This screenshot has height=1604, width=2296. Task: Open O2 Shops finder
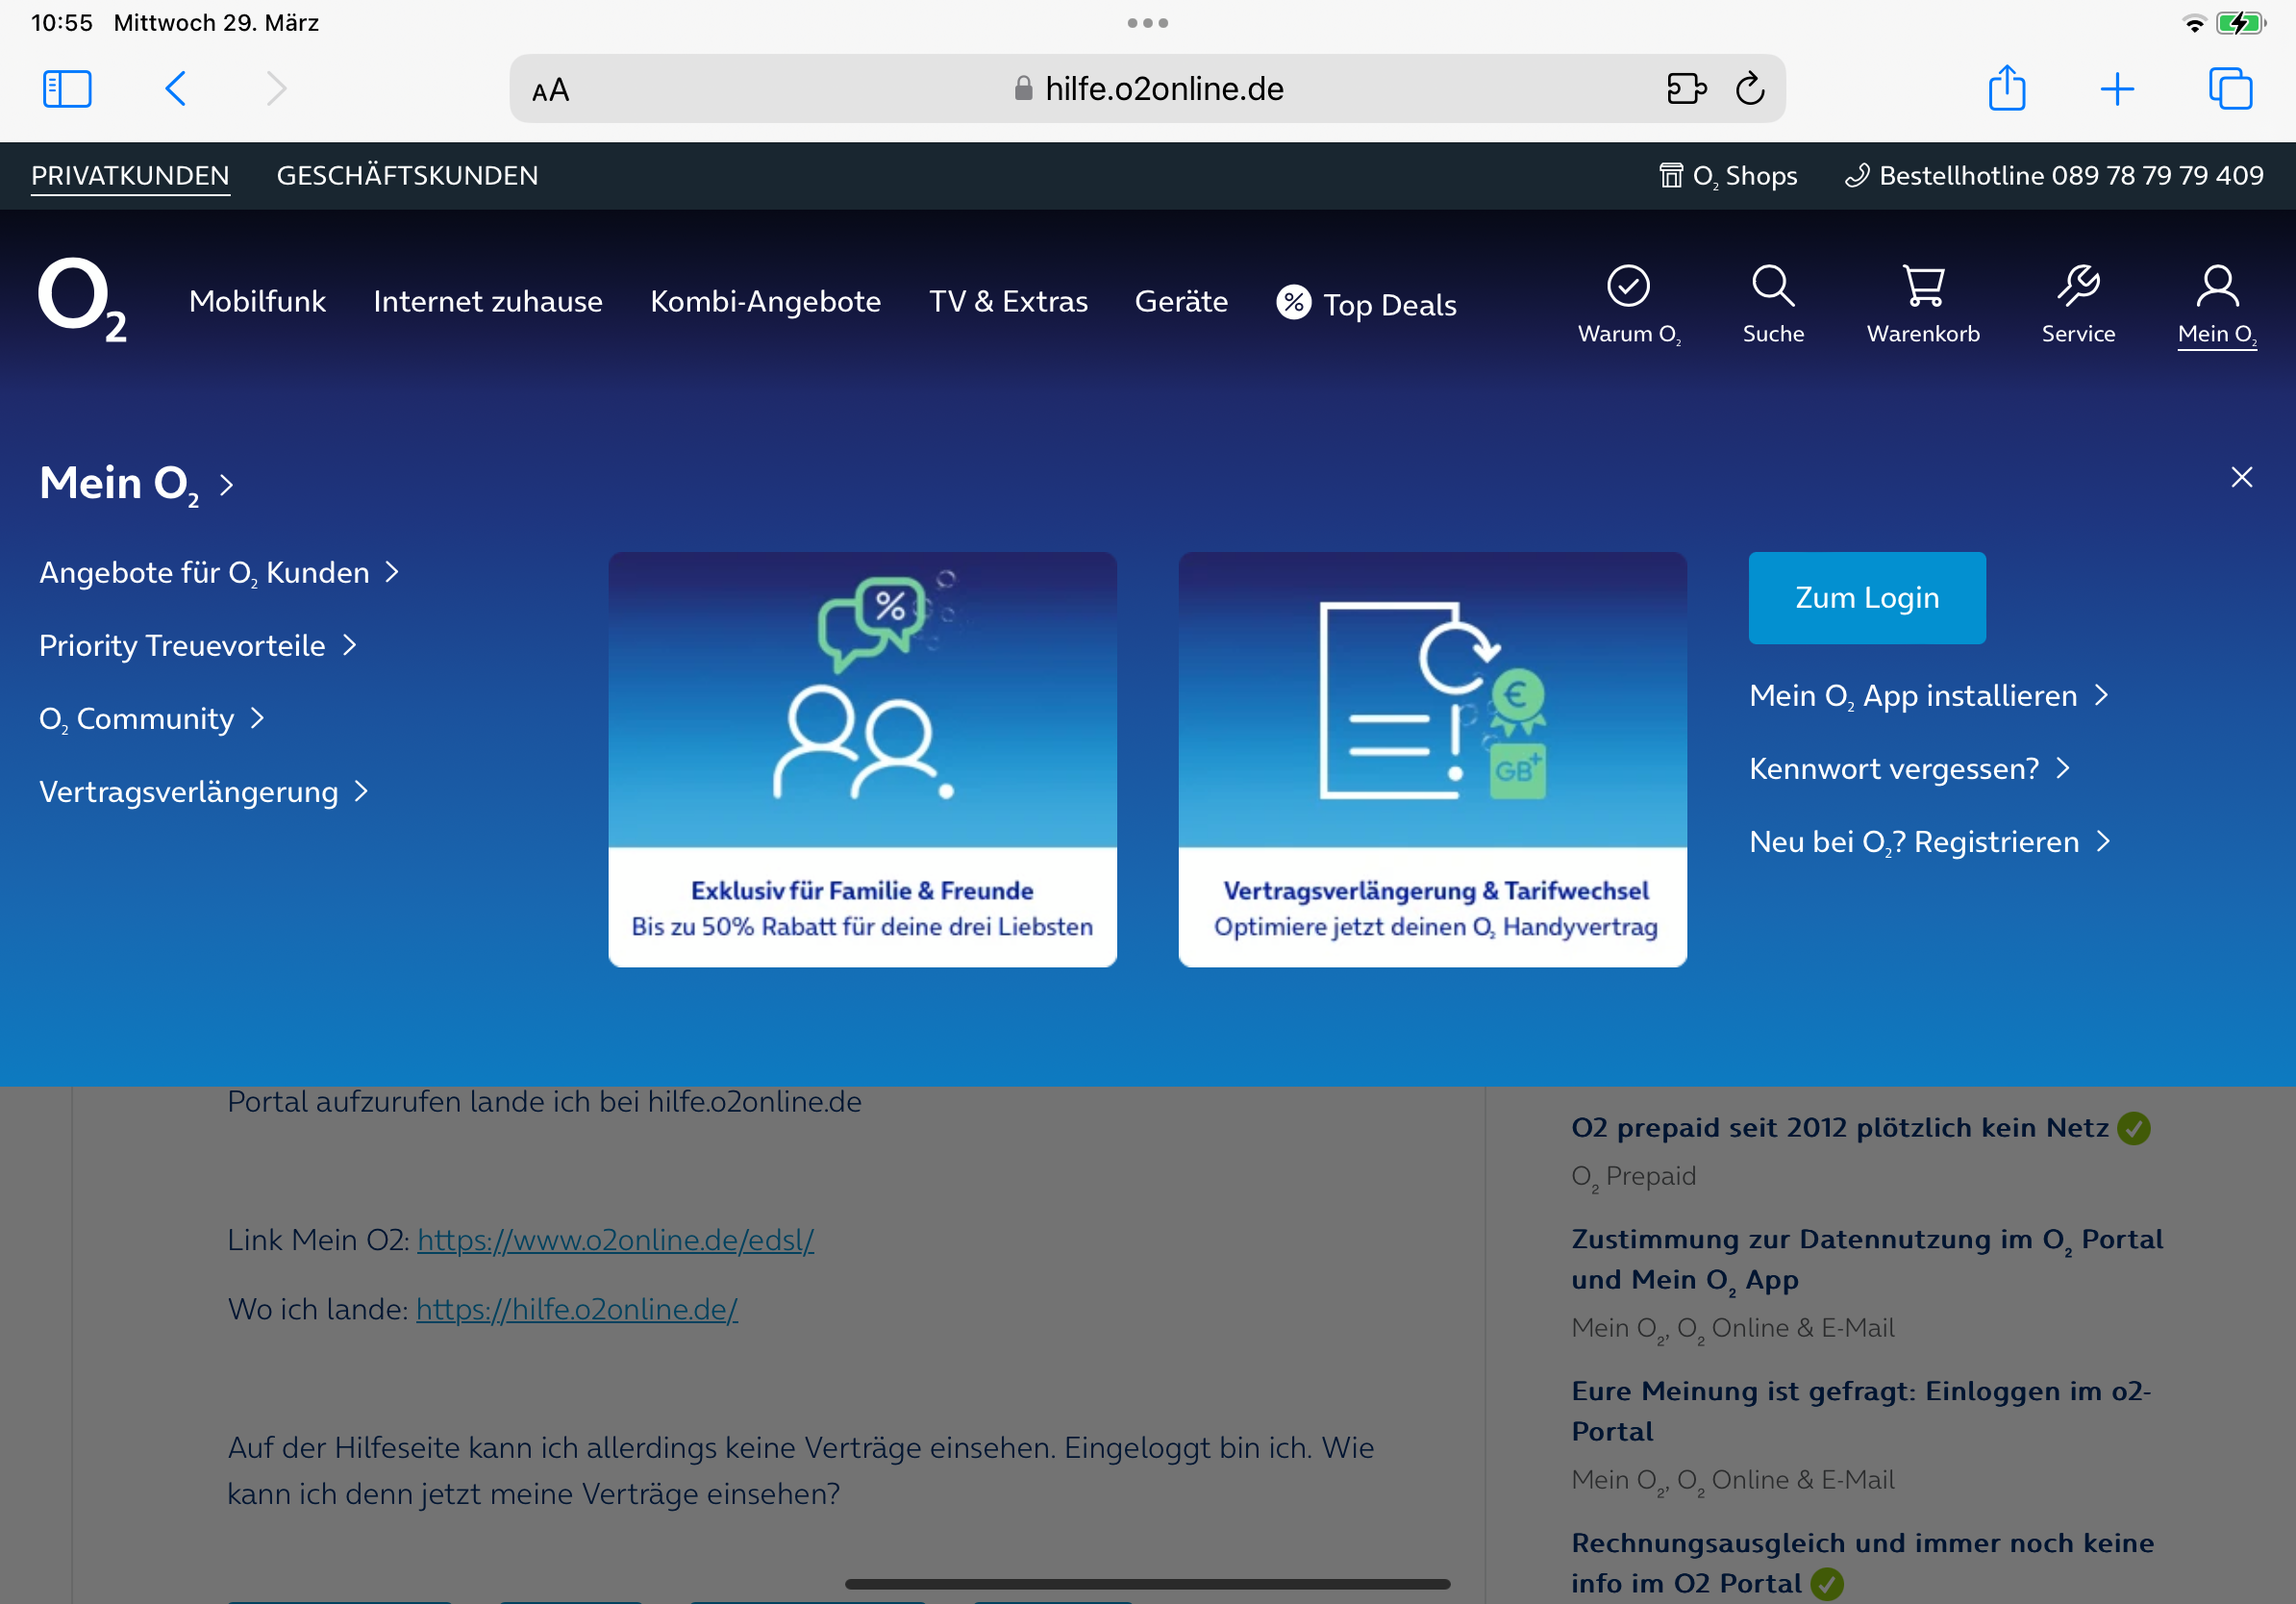1728,176
